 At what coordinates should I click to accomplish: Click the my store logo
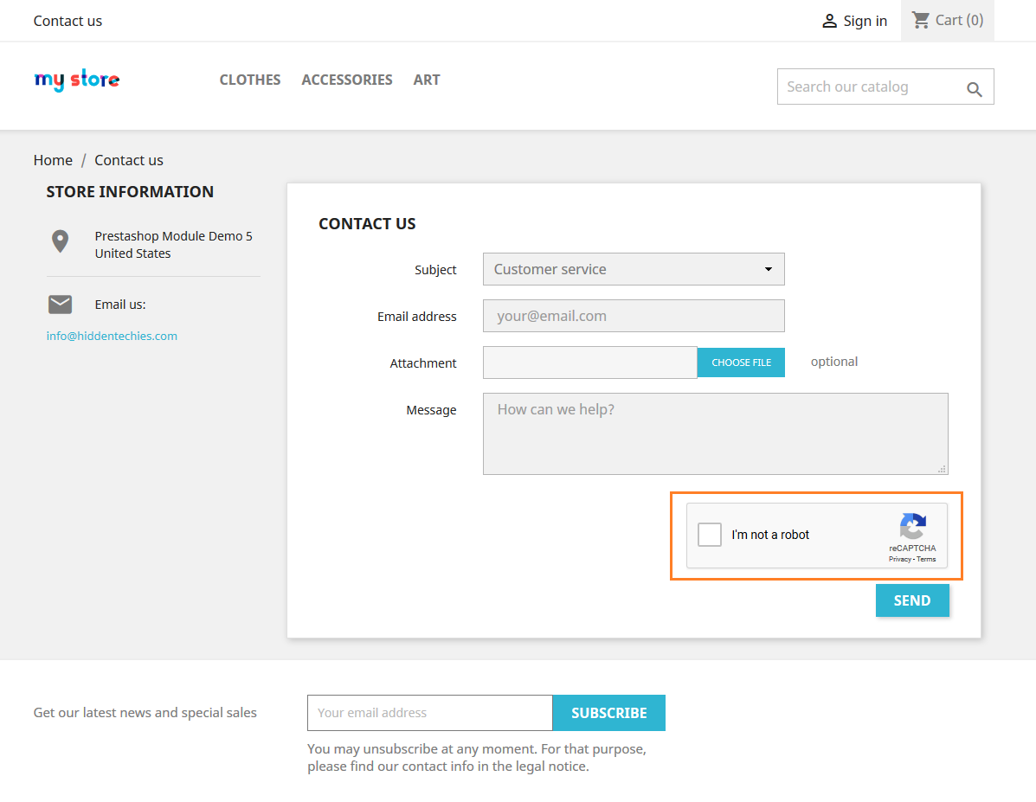click(77, 80)
